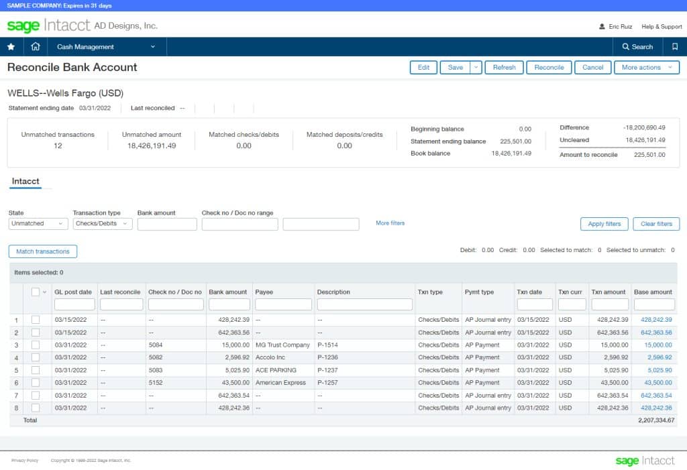Click the Help & Support link
687x470 pixels.
click(662, 27)
